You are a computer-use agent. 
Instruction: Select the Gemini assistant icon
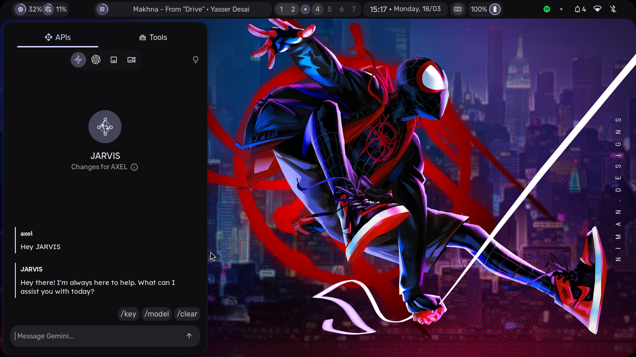78,59
